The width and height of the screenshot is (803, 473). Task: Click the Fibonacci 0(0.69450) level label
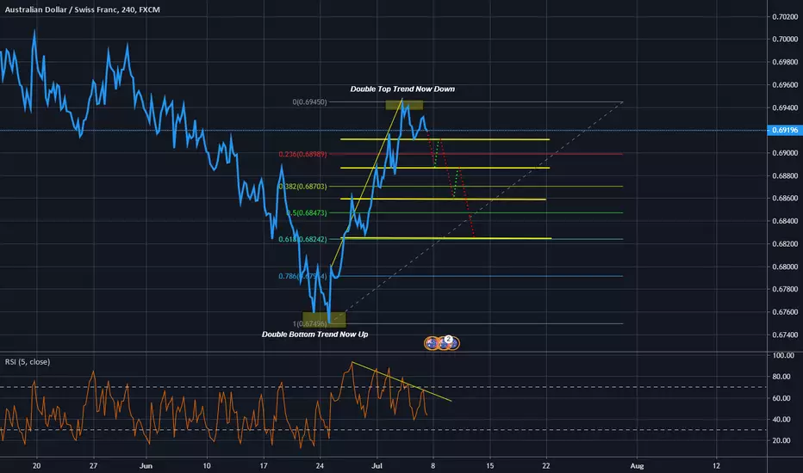(309, 102)
